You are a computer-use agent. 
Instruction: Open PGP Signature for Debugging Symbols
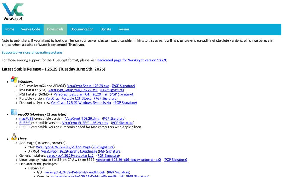point(125,103)
